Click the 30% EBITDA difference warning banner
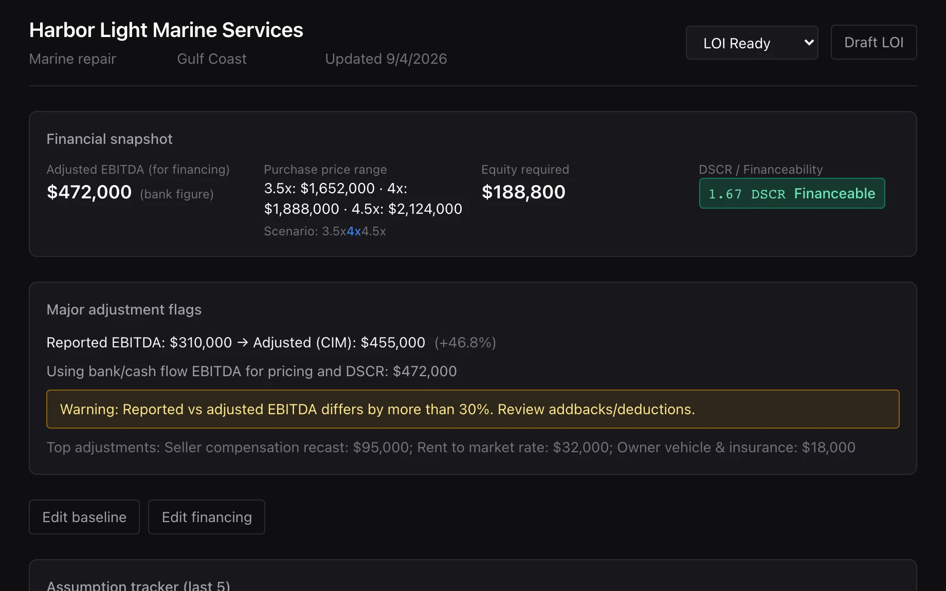This screenshot has height=591, width=946. pos(472,409)
